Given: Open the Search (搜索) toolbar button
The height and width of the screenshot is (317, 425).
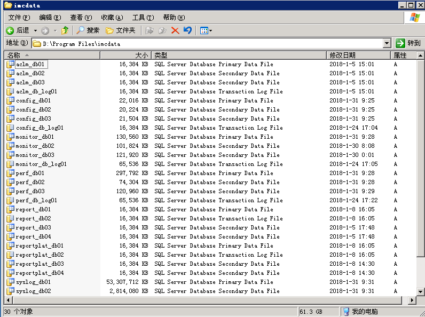Looking at the screenshot, I should 88,30.
